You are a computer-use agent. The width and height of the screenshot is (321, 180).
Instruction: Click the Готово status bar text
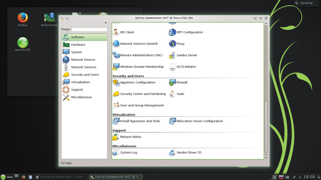click(x=66, y=163)
